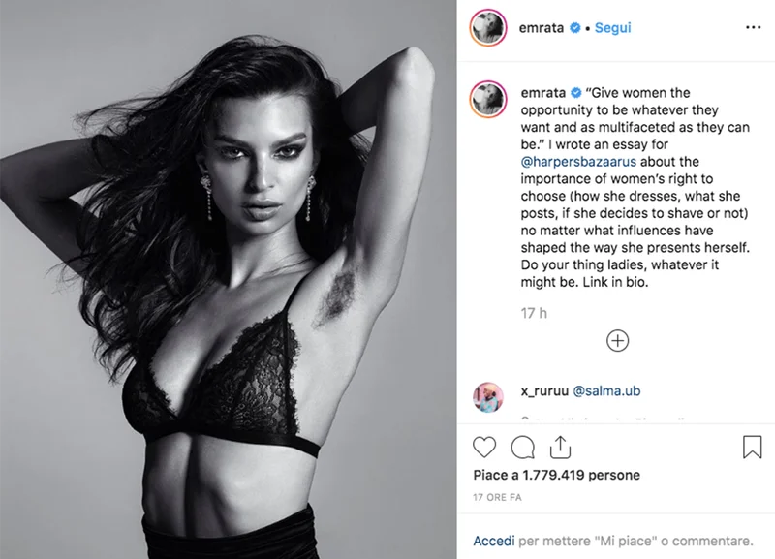775x559 pixels.
Task: Click the verified badge next to header username
Action: [x=574, y=28]
